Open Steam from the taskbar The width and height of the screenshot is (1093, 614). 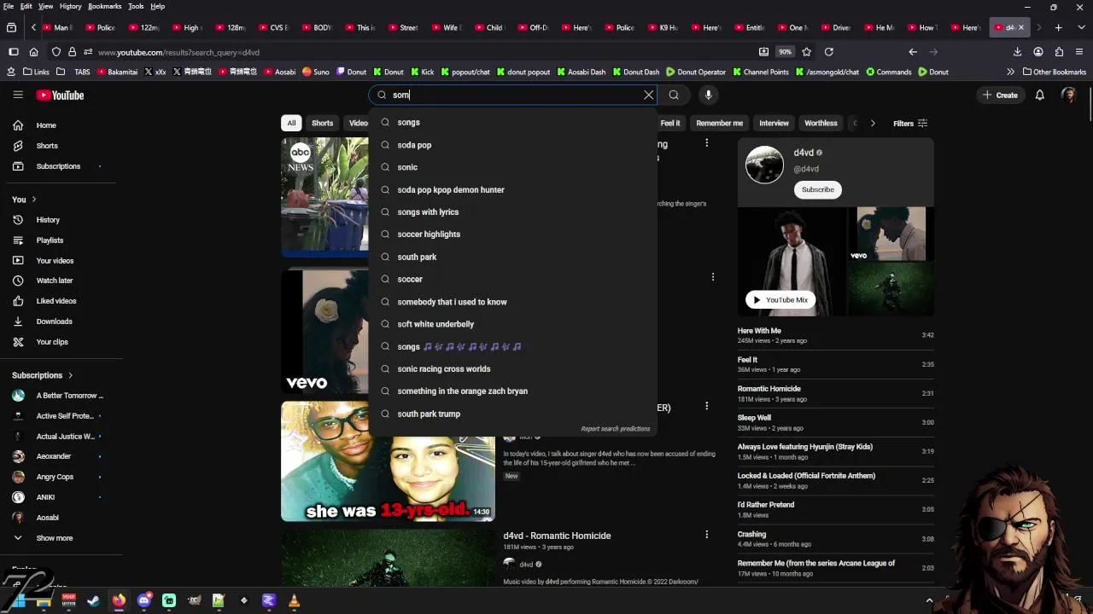93,600
